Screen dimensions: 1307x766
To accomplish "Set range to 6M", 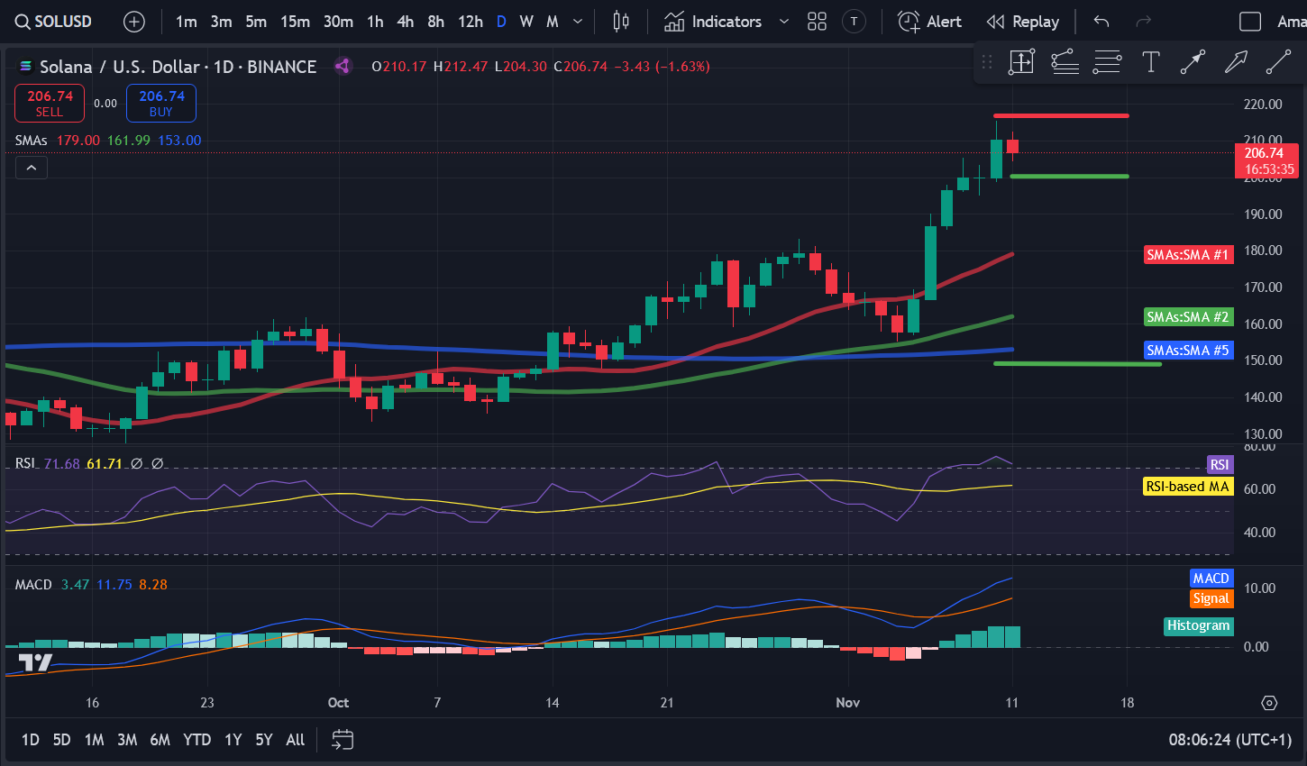I will pyautogui.click(x=160, y=740).
